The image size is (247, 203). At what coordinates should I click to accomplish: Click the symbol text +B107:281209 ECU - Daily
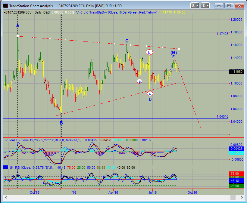click(x=23, y=12)
